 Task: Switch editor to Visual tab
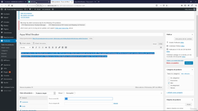pyautogui.click(x=155, y=44)
